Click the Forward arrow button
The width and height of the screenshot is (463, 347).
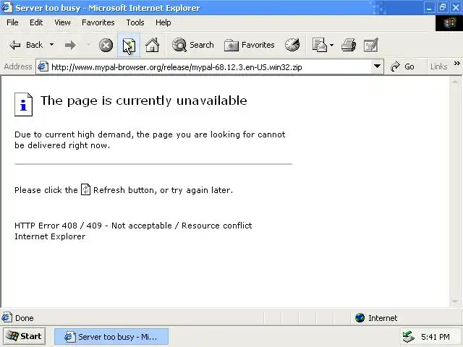pos(70,45)
